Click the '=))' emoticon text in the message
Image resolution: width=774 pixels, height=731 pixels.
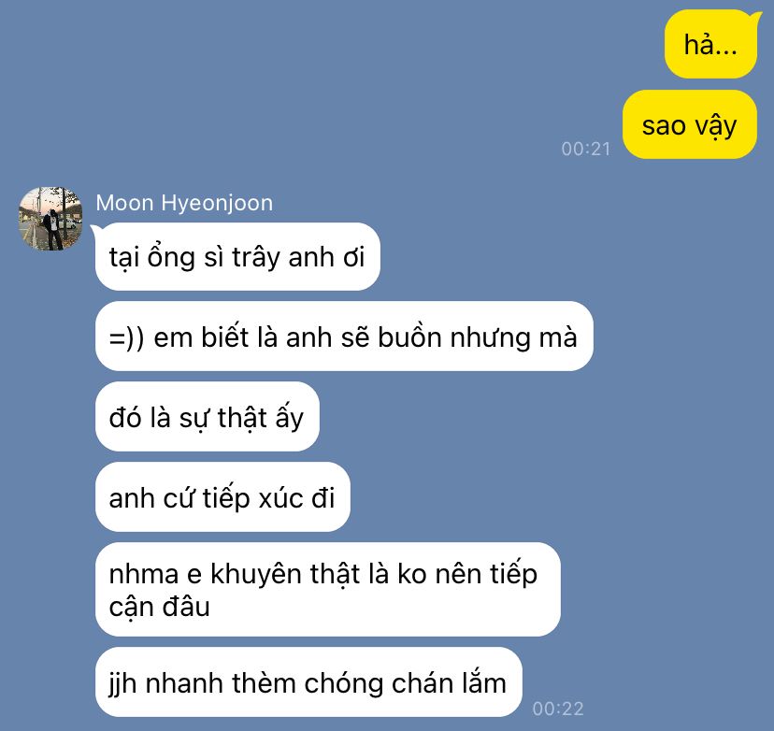126,338
